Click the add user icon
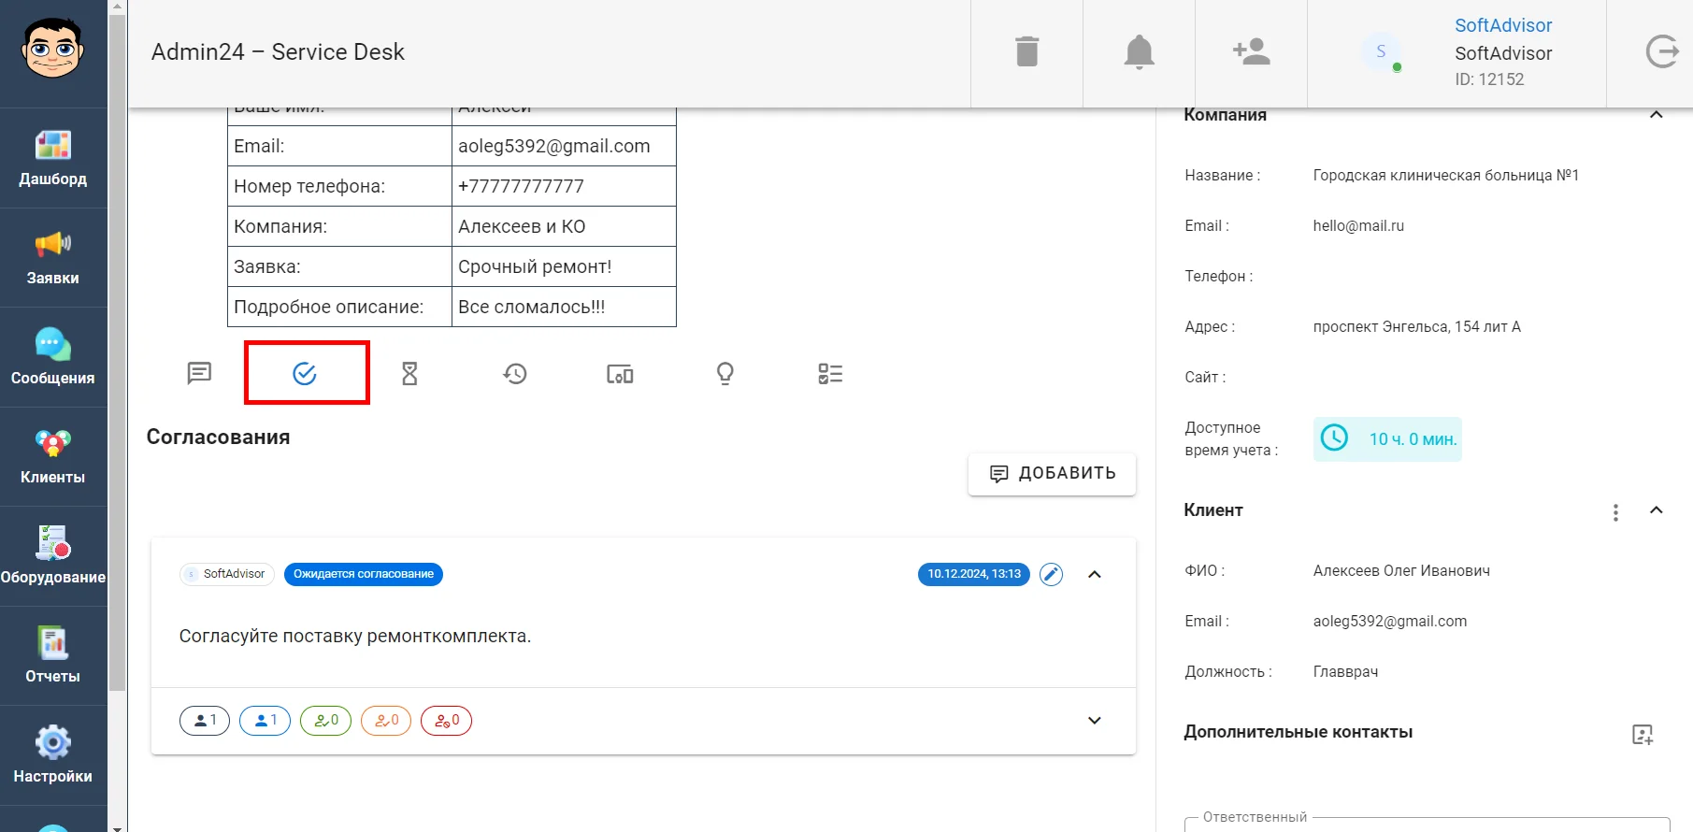Screen dimensions: 1693x832 coord(1251,52)
